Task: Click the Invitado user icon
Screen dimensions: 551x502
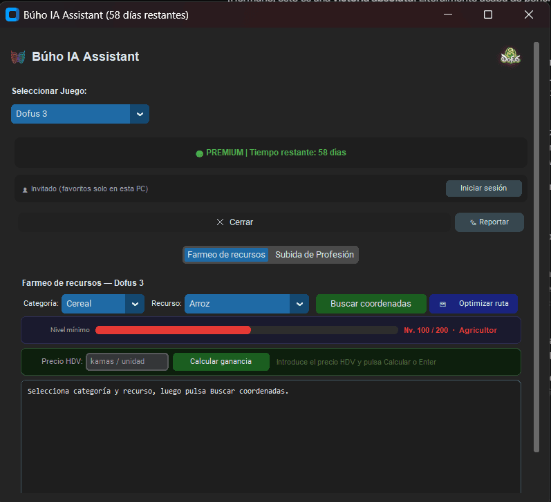Action: (25, 190)
